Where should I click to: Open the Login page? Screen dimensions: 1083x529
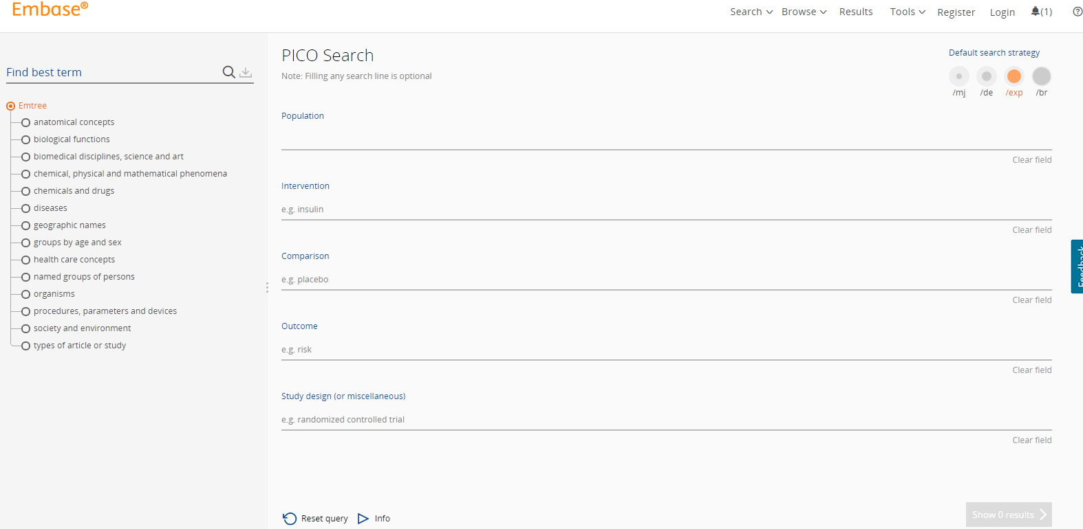tap(1002, 12)
